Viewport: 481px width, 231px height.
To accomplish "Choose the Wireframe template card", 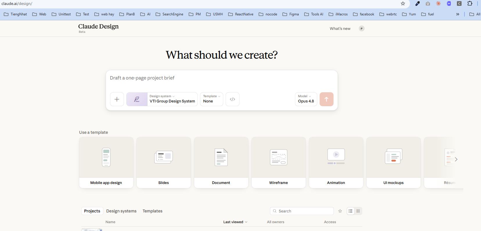I will 279,163.
